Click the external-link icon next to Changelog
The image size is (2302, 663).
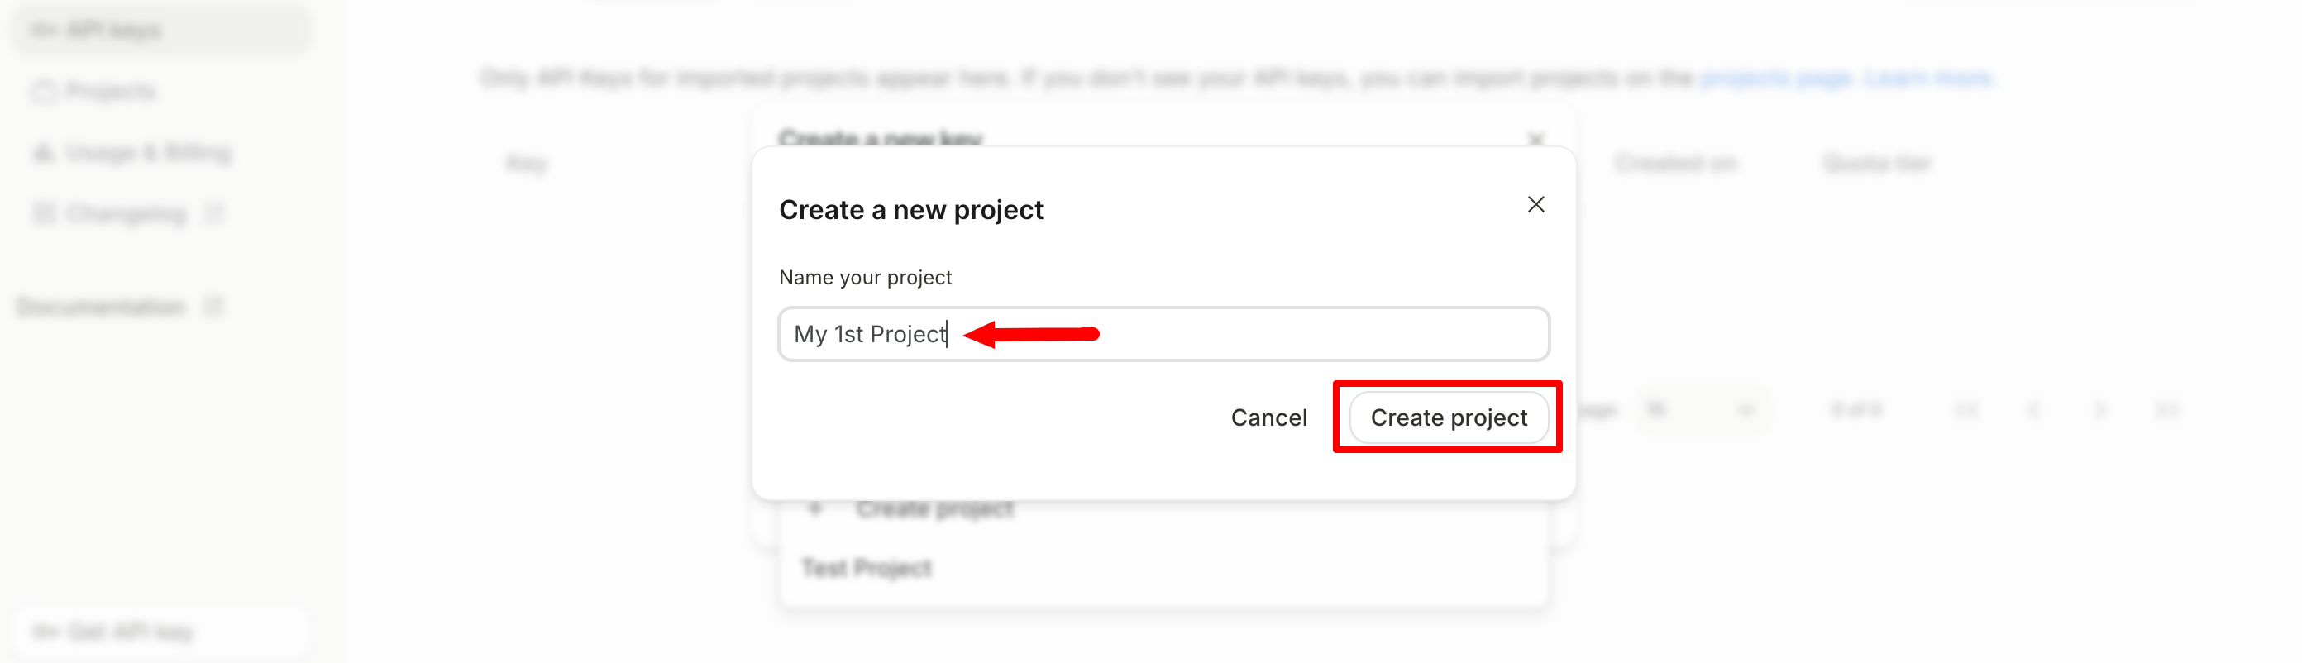[213, 213]
